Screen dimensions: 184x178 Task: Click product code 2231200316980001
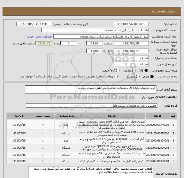(x=158, y=161)
